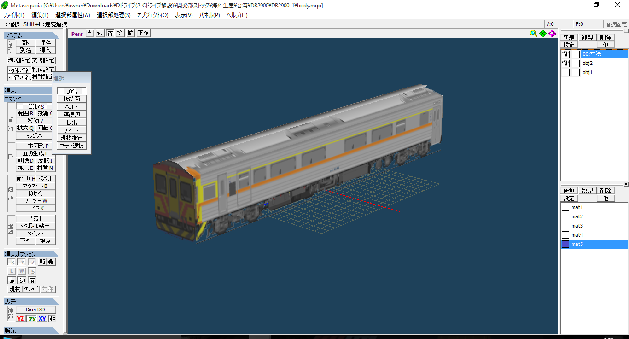The image size is (629, 339).
Task: Open the 編集(E) menu
Action: (40, 15)
